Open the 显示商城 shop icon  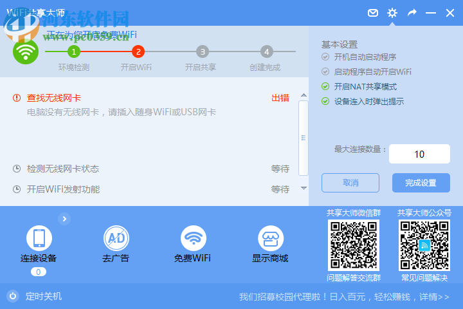click(x=271, y=238)
